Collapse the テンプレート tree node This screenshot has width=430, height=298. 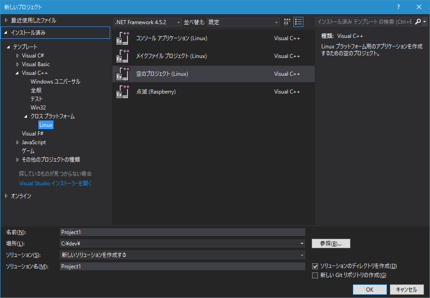[9, 47]
